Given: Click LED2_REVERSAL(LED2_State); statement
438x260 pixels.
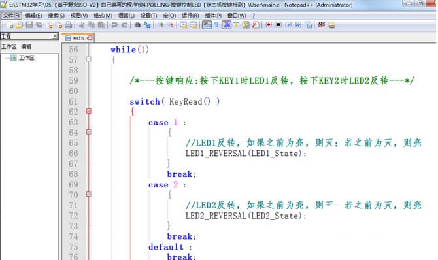Looking at the screenshot, I should [x=246, y=216].
